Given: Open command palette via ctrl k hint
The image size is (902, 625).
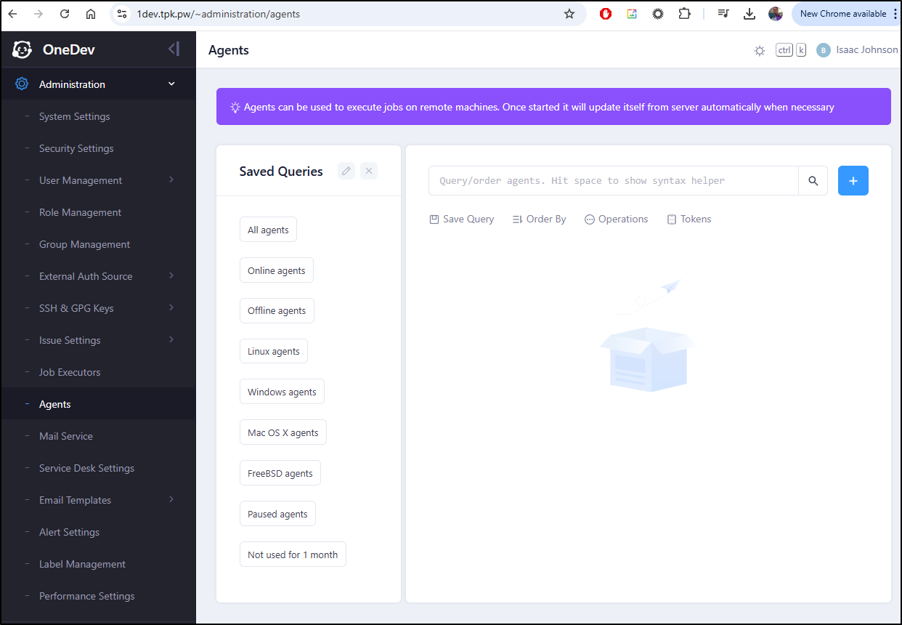Looking at the screenshot, I should coord(791,50).
